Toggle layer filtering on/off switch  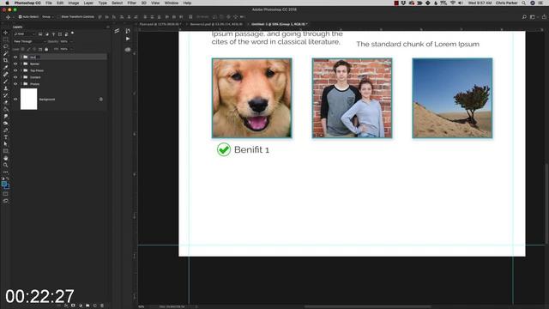(72, 33)
